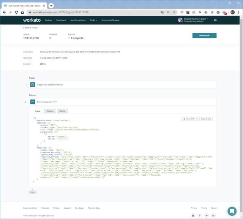Switch to the Input tab
The image size is (243, 219).
38,111
